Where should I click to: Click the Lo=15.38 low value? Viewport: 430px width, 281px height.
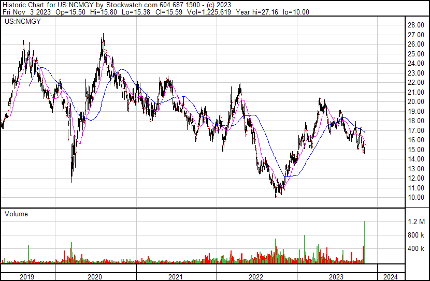point(136,12)
